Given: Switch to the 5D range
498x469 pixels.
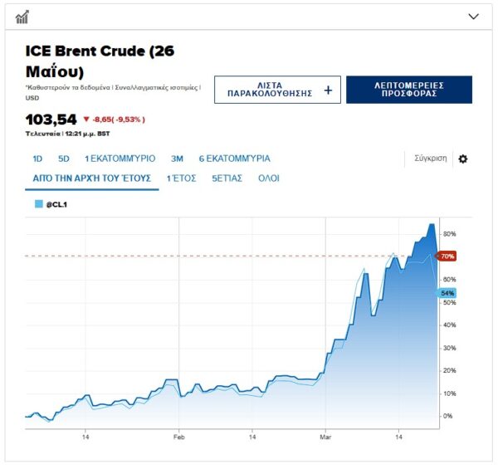Looking at the screenshot, I should (64, 159).
